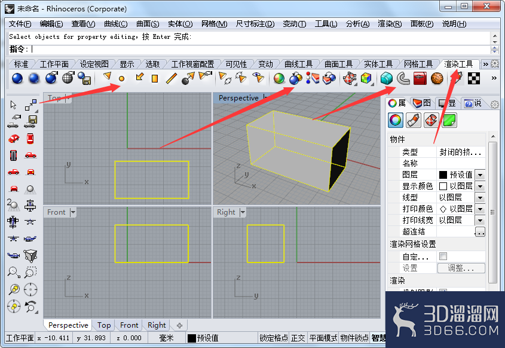Click the 3D box with corner points icon
505x348 pixels.
click(x=30, y=256)
